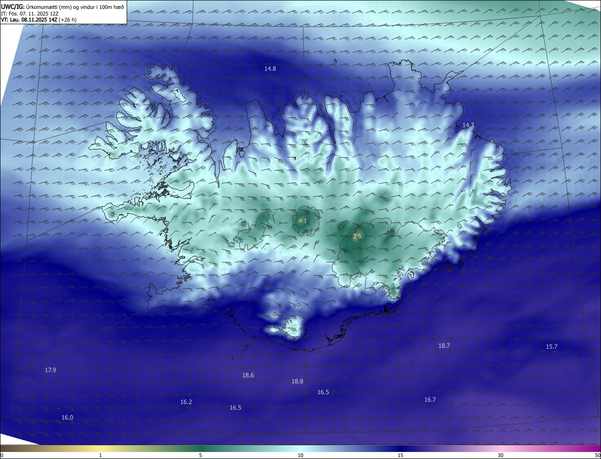The height and width of the screenshot is (459, 601).
Task: Click the precipitation colour scale gradient bar
Action: click(x=300, y=449)
